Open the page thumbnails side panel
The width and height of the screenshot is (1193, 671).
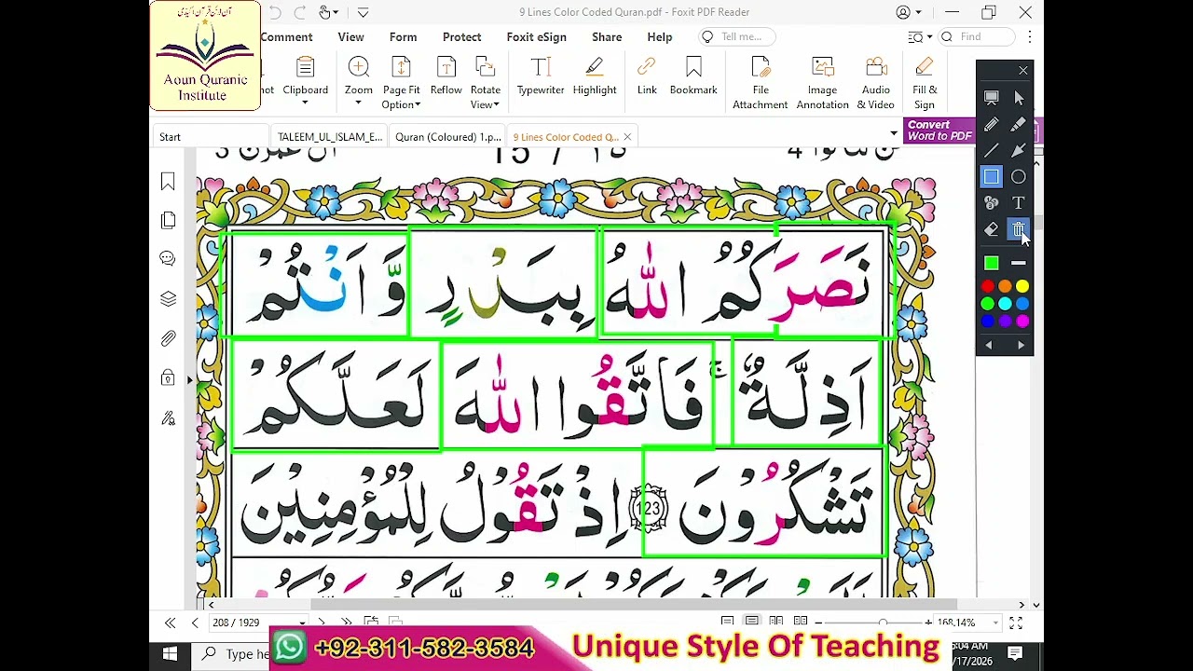(168, 221)
